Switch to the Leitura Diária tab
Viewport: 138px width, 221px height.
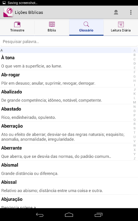click(121, 27)
